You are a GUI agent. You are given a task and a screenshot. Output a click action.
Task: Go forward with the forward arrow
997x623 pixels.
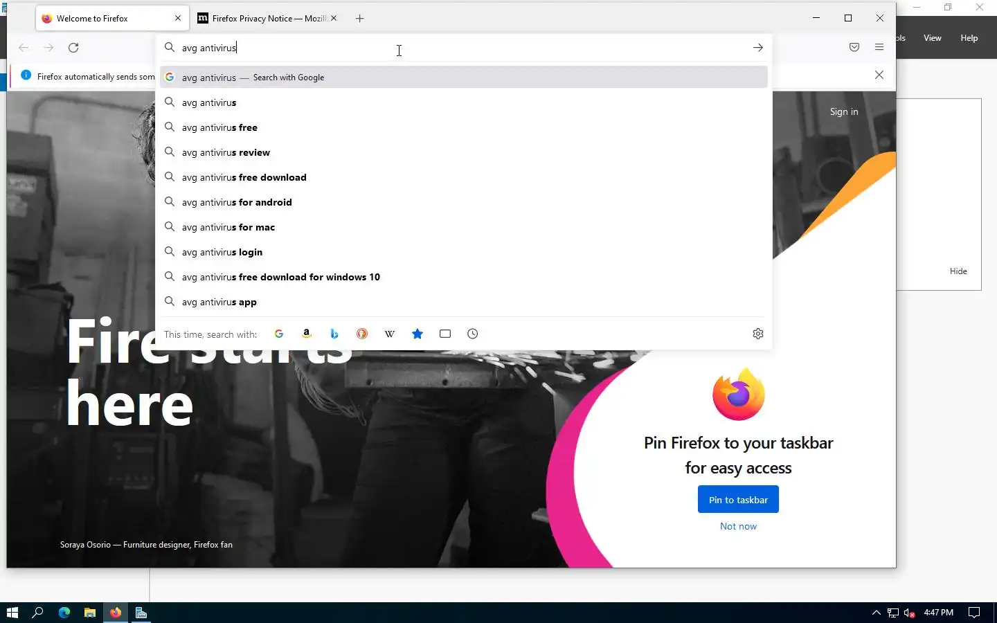(x=48, y=48)
